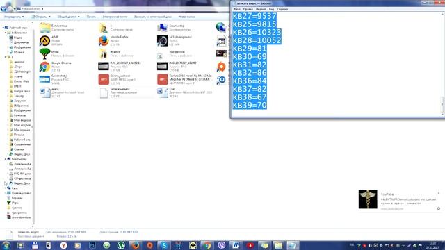Open the Справка menu in Notepad
This screenshot has width=445, height=250.
282,9
